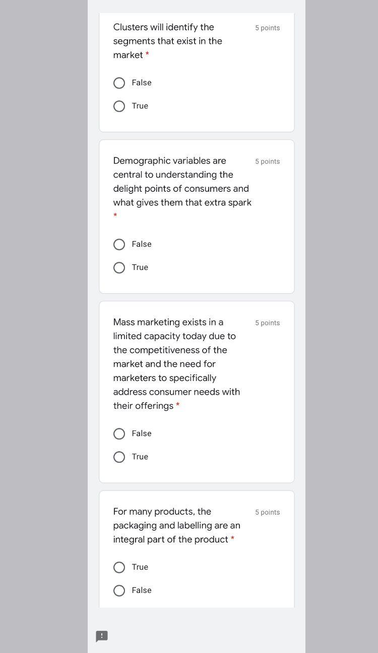Mark False on the Mass marketing question
The image size is (378, 653).
119,433
